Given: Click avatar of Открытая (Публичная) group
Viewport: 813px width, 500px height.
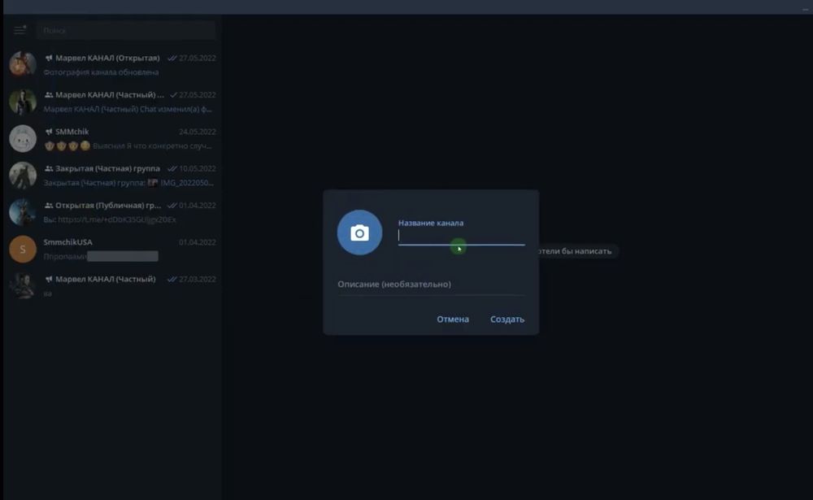Looking at the screenshot, I should (x=23, y=212).
